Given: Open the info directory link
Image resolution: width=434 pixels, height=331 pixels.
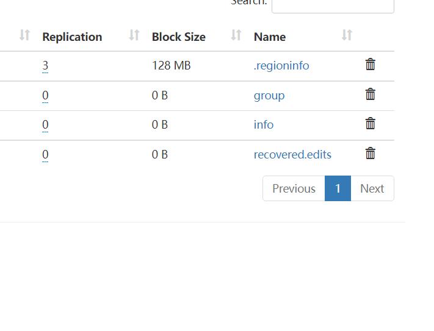Looking at the screenshot, I should point(264,124).
